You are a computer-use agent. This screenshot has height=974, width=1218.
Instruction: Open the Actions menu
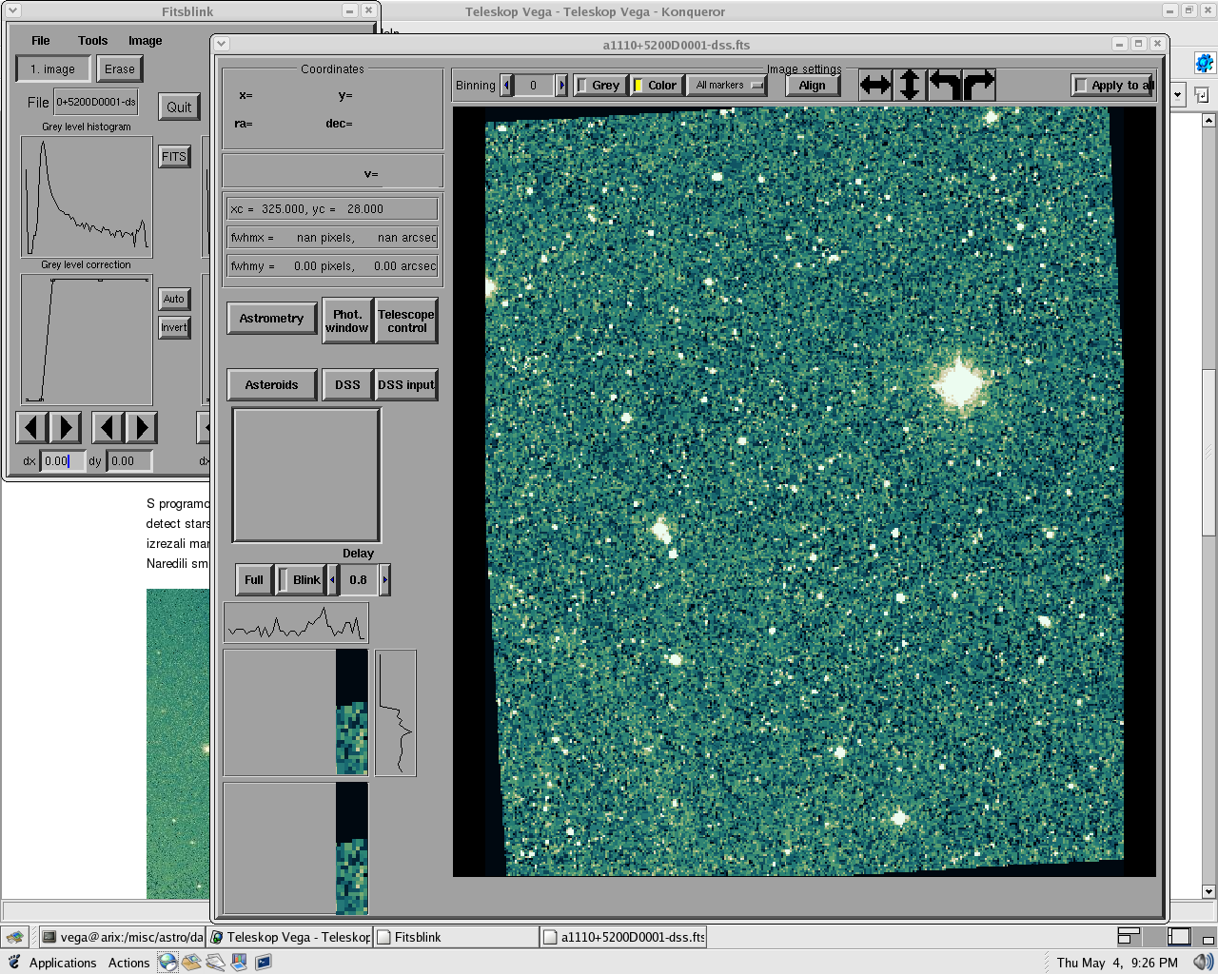coord(128,963)
